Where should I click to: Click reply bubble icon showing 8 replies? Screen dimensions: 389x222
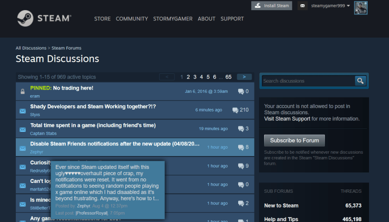[240, 147]
